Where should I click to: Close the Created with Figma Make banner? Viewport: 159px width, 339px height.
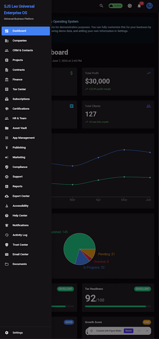[147, 331]
